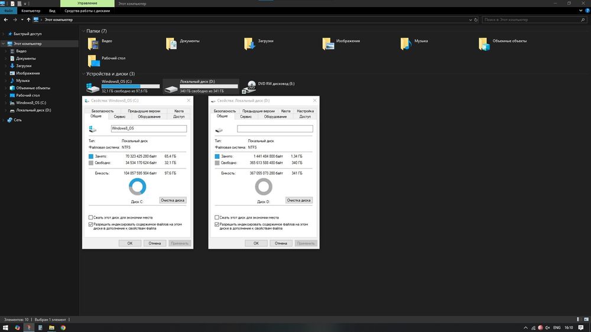The width and height of the screenshot is (591, 332).
Task: Switch to Оборудование tab in D: properties
Action: coord(275,117)
